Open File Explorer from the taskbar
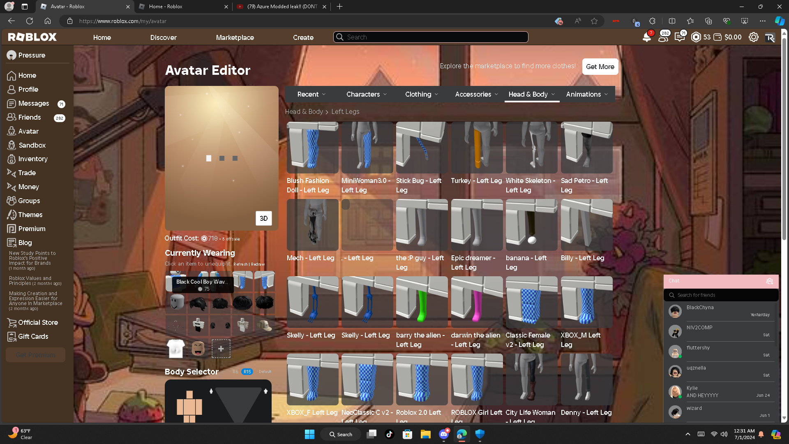Viewport: 789px width, 444px height. (x=425, y=434)
